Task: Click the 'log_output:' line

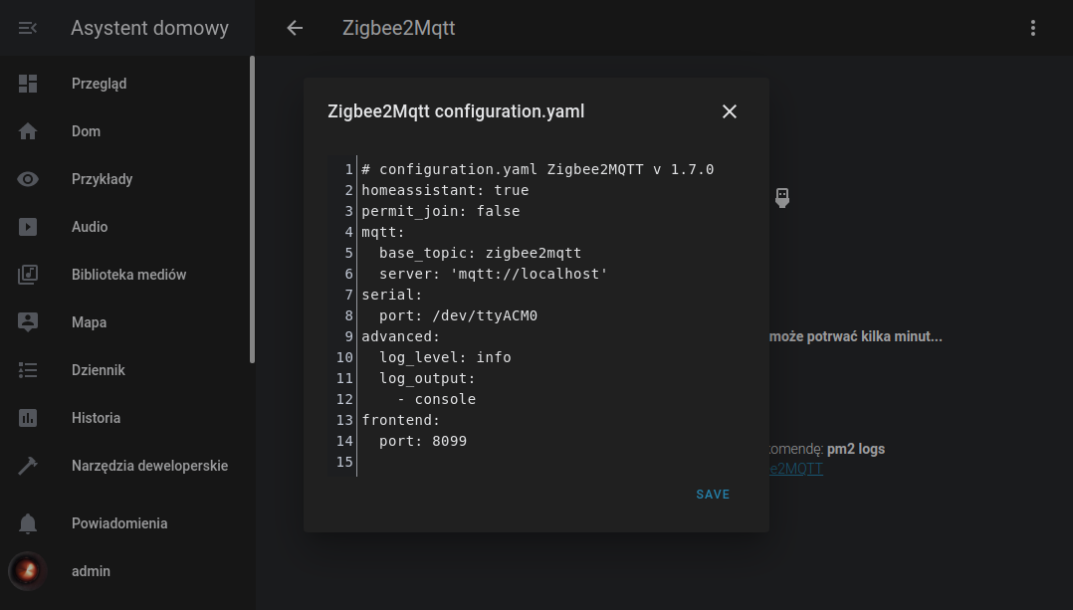Action: [x=428, y=378]
